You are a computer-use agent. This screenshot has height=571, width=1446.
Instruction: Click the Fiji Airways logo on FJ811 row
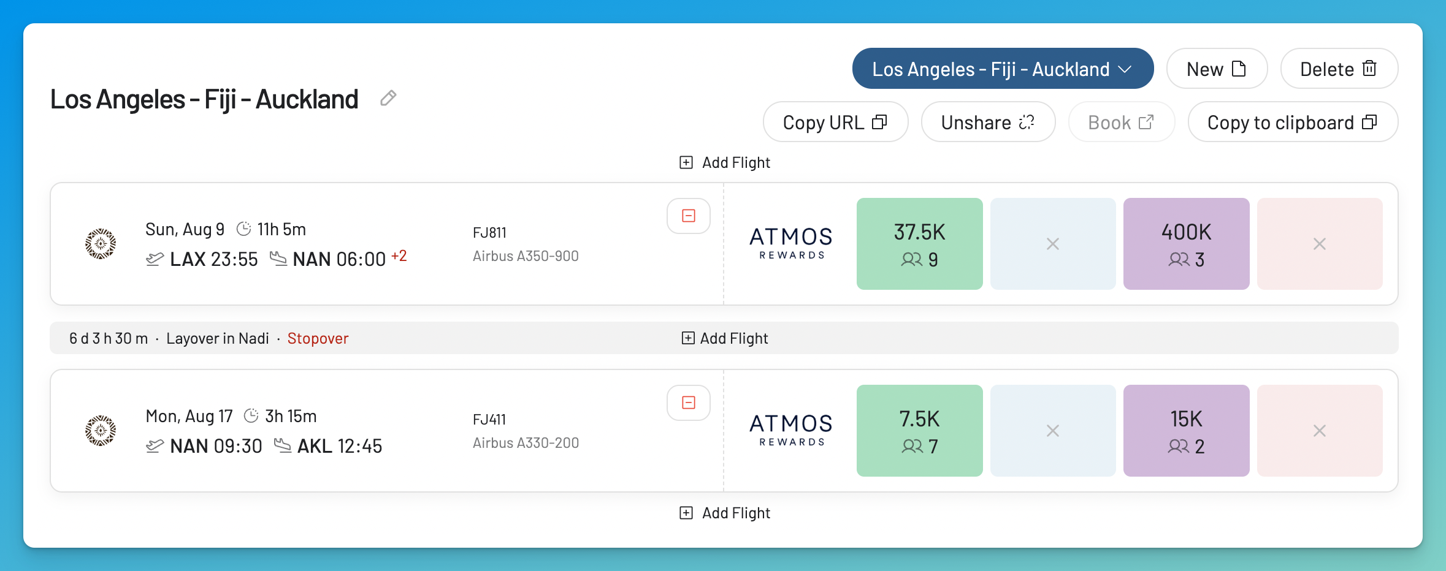101,244
